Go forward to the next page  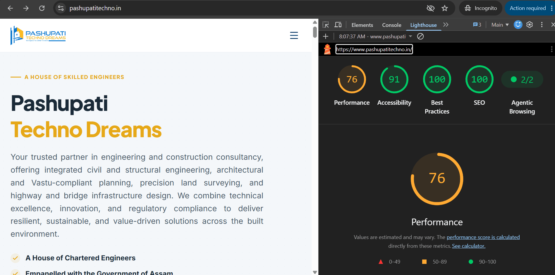coord(26,8)
